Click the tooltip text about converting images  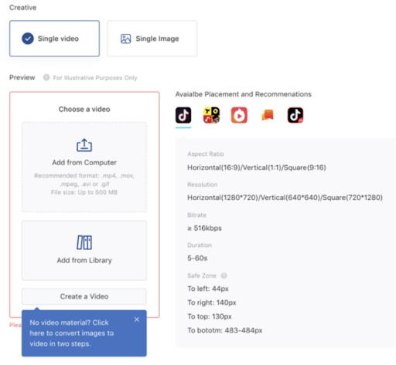click(x=72, y=333)
